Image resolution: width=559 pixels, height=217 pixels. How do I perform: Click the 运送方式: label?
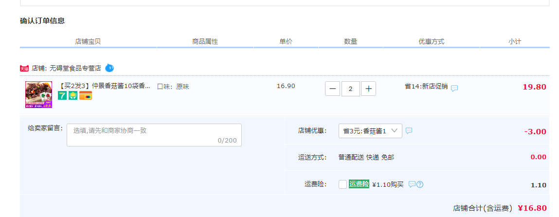click(312, 157)
